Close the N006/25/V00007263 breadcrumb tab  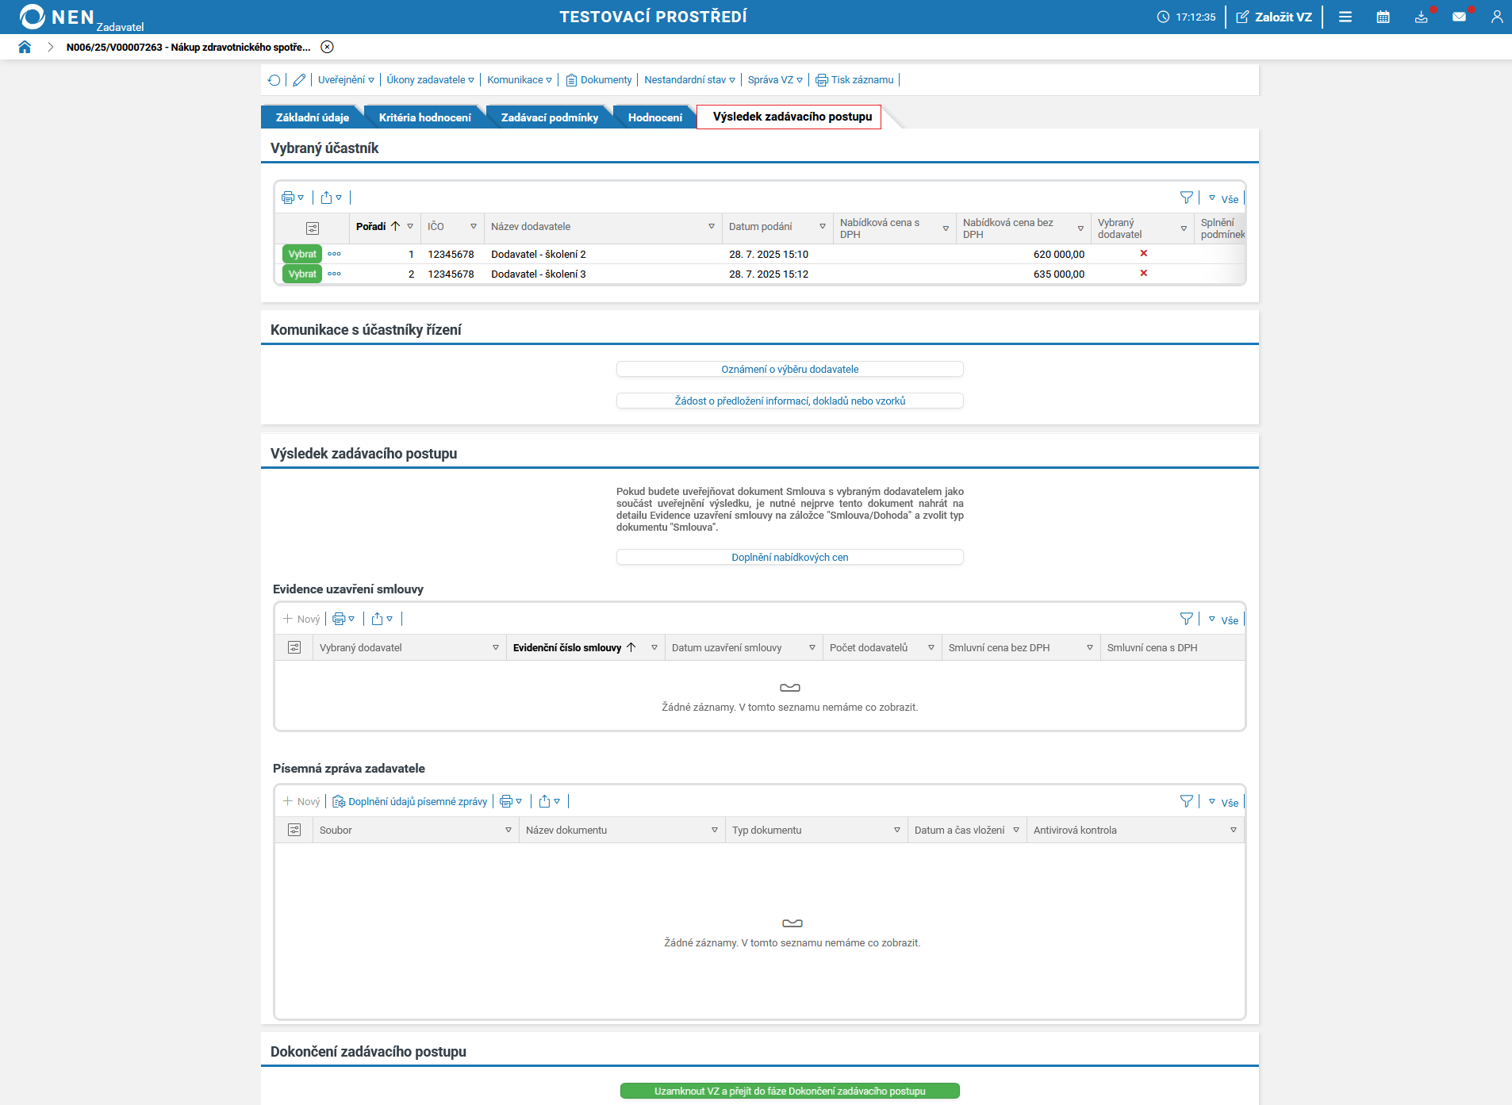tap(327, 47)
